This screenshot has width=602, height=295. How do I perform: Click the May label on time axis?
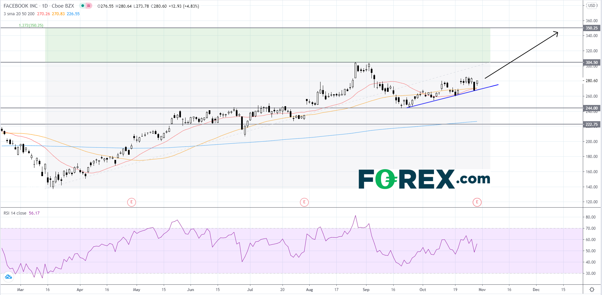click(x=137, y=290)
